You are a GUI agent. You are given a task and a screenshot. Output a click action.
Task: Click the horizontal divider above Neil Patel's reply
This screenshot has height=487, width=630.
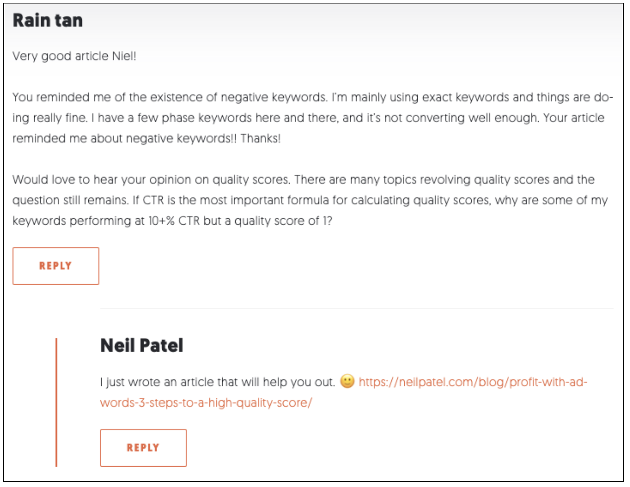click(x=357, y=308)
